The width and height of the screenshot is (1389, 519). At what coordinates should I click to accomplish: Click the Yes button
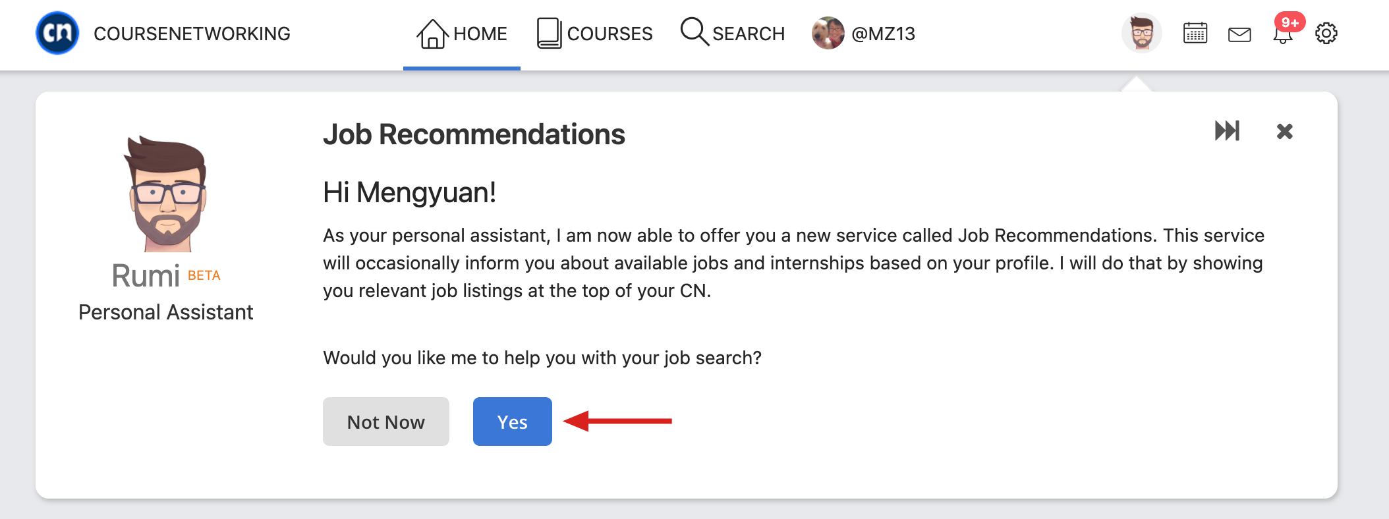tap(513, 422)
